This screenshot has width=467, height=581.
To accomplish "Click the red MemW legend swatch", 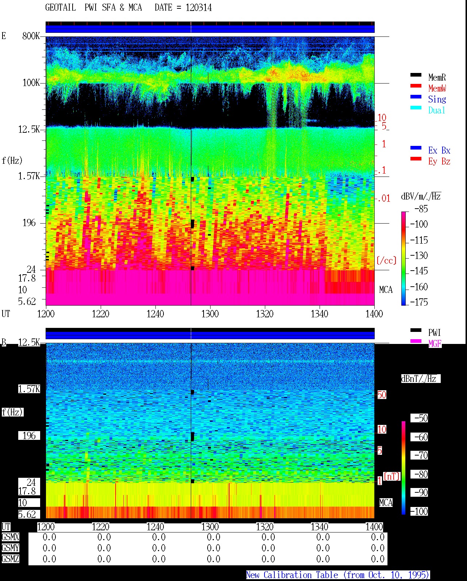I will [416, 86].
